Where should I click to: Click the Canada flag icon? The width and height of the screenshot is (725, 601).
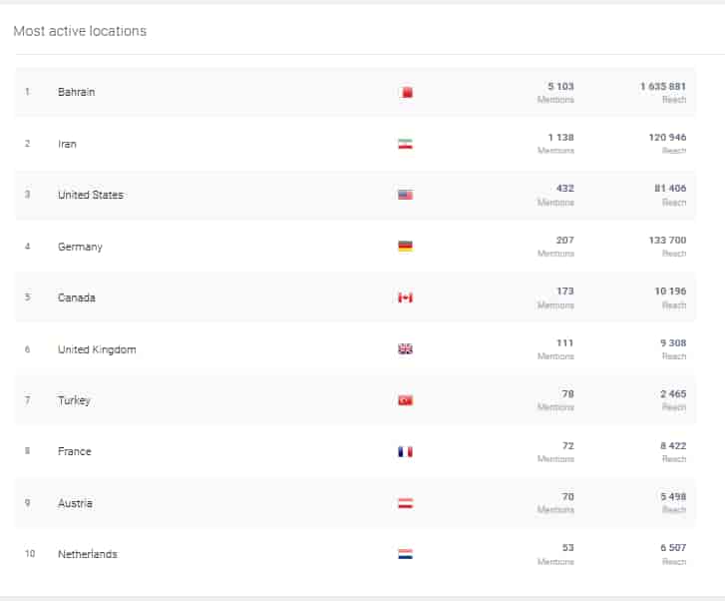(405, 298)
